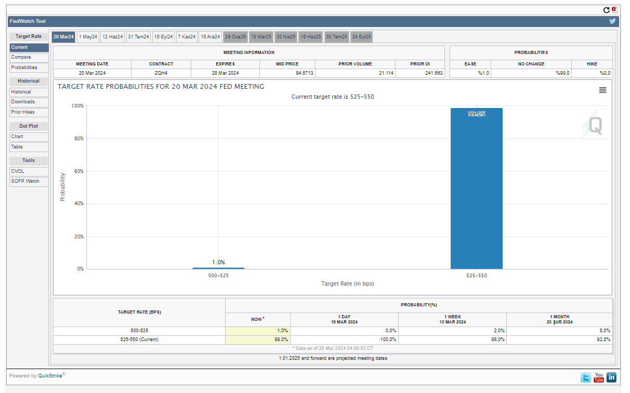Viewport: 630px width, 393px height.
Task: Switch to the 12 Haz24 meeting tab
Action: 112,37
